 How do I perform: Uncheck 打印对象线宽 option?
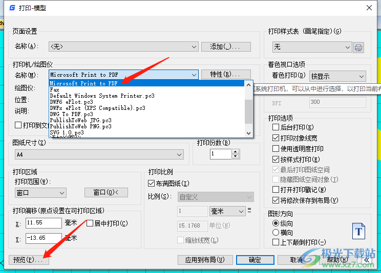pyautogui.click(x=276, y=138)
